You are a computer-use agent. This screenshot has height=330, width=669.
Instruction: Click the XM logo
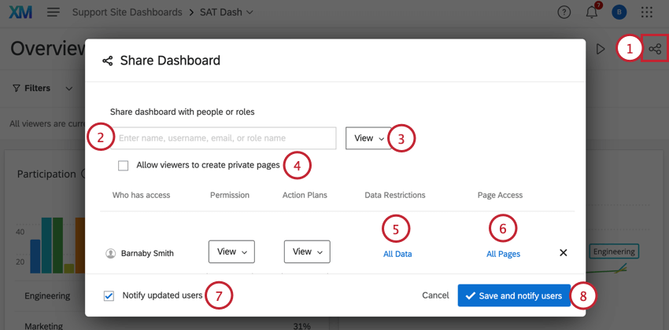[20, 13]
